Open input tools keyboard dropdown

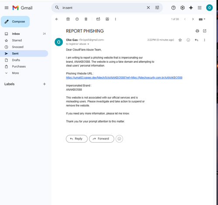pos(202,19)
